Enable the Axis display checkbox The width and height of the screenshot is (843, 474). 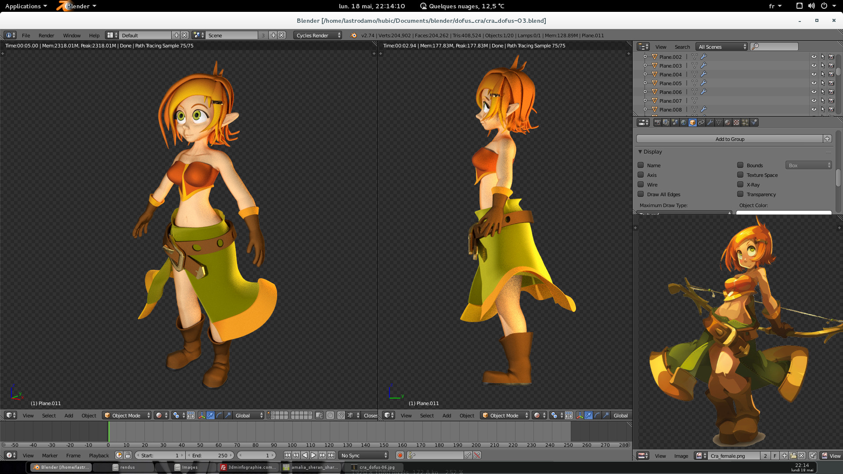point(641,175)
